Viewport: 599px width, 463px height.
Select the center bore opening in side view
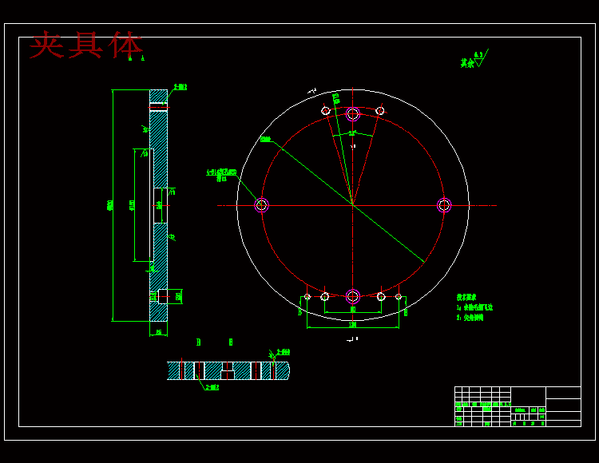[161, 205]
